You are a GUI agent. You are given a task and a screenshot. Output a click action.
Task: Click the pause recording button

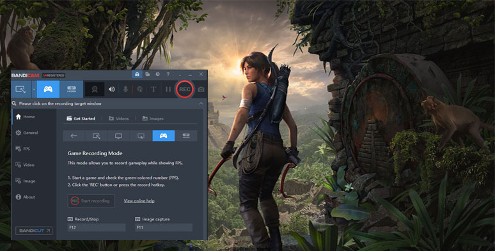pos(168,89)
